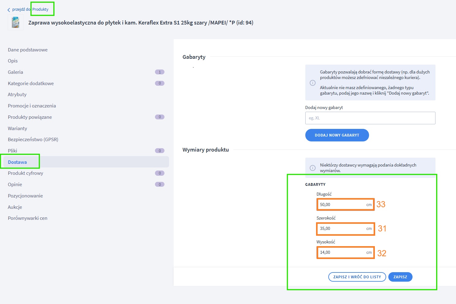This screenshot has height=304, width=456.
Task: Go back to Produkty list link
Action: [40, 9]
